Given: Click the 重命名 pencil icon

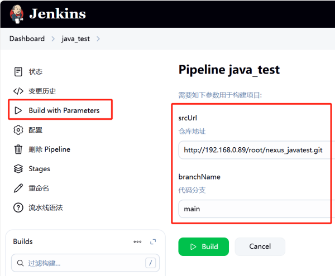Looking at the screenshot, I should (18, 188).
